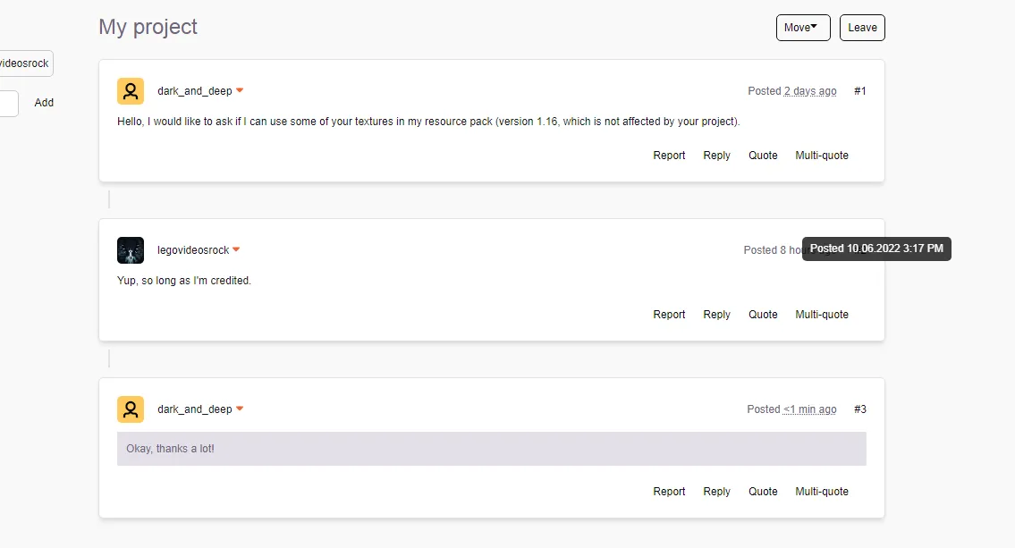Multi-quote legovideosrock's post
The height and width of the screenshot is (548, 1015).
[822, 315]
